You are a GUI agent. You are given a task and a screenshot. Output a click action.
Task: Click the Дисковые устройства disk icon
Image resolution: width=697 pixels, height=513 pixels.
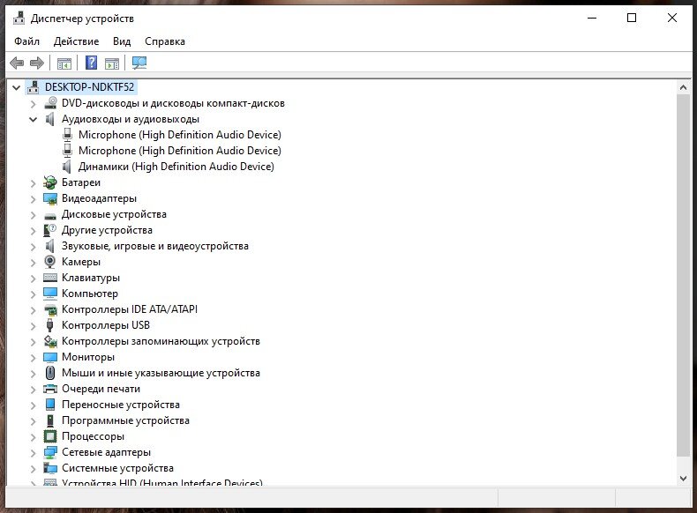(50, 216)
